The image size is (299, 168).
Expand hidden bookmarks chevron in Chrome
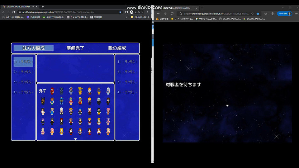coord(127,17)
